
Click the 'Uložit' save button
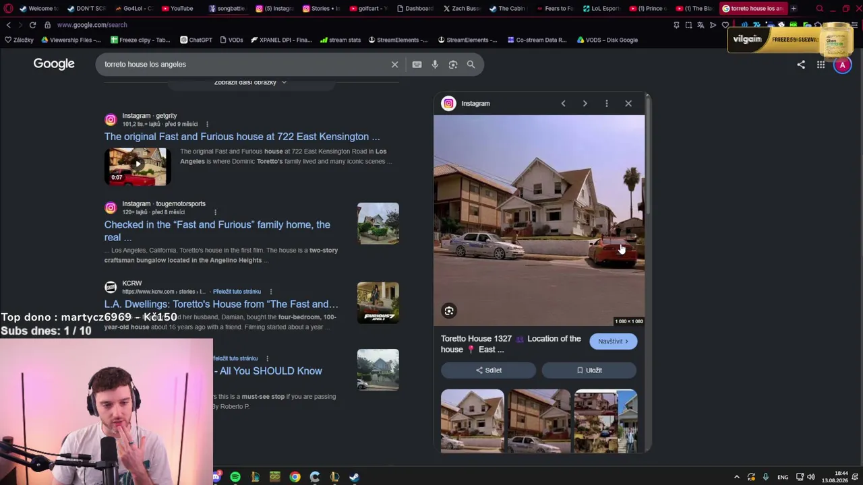click(x=589, y=370)
